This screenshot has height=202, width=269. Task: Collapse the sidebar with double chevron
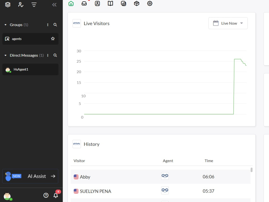tap(54, 5)
